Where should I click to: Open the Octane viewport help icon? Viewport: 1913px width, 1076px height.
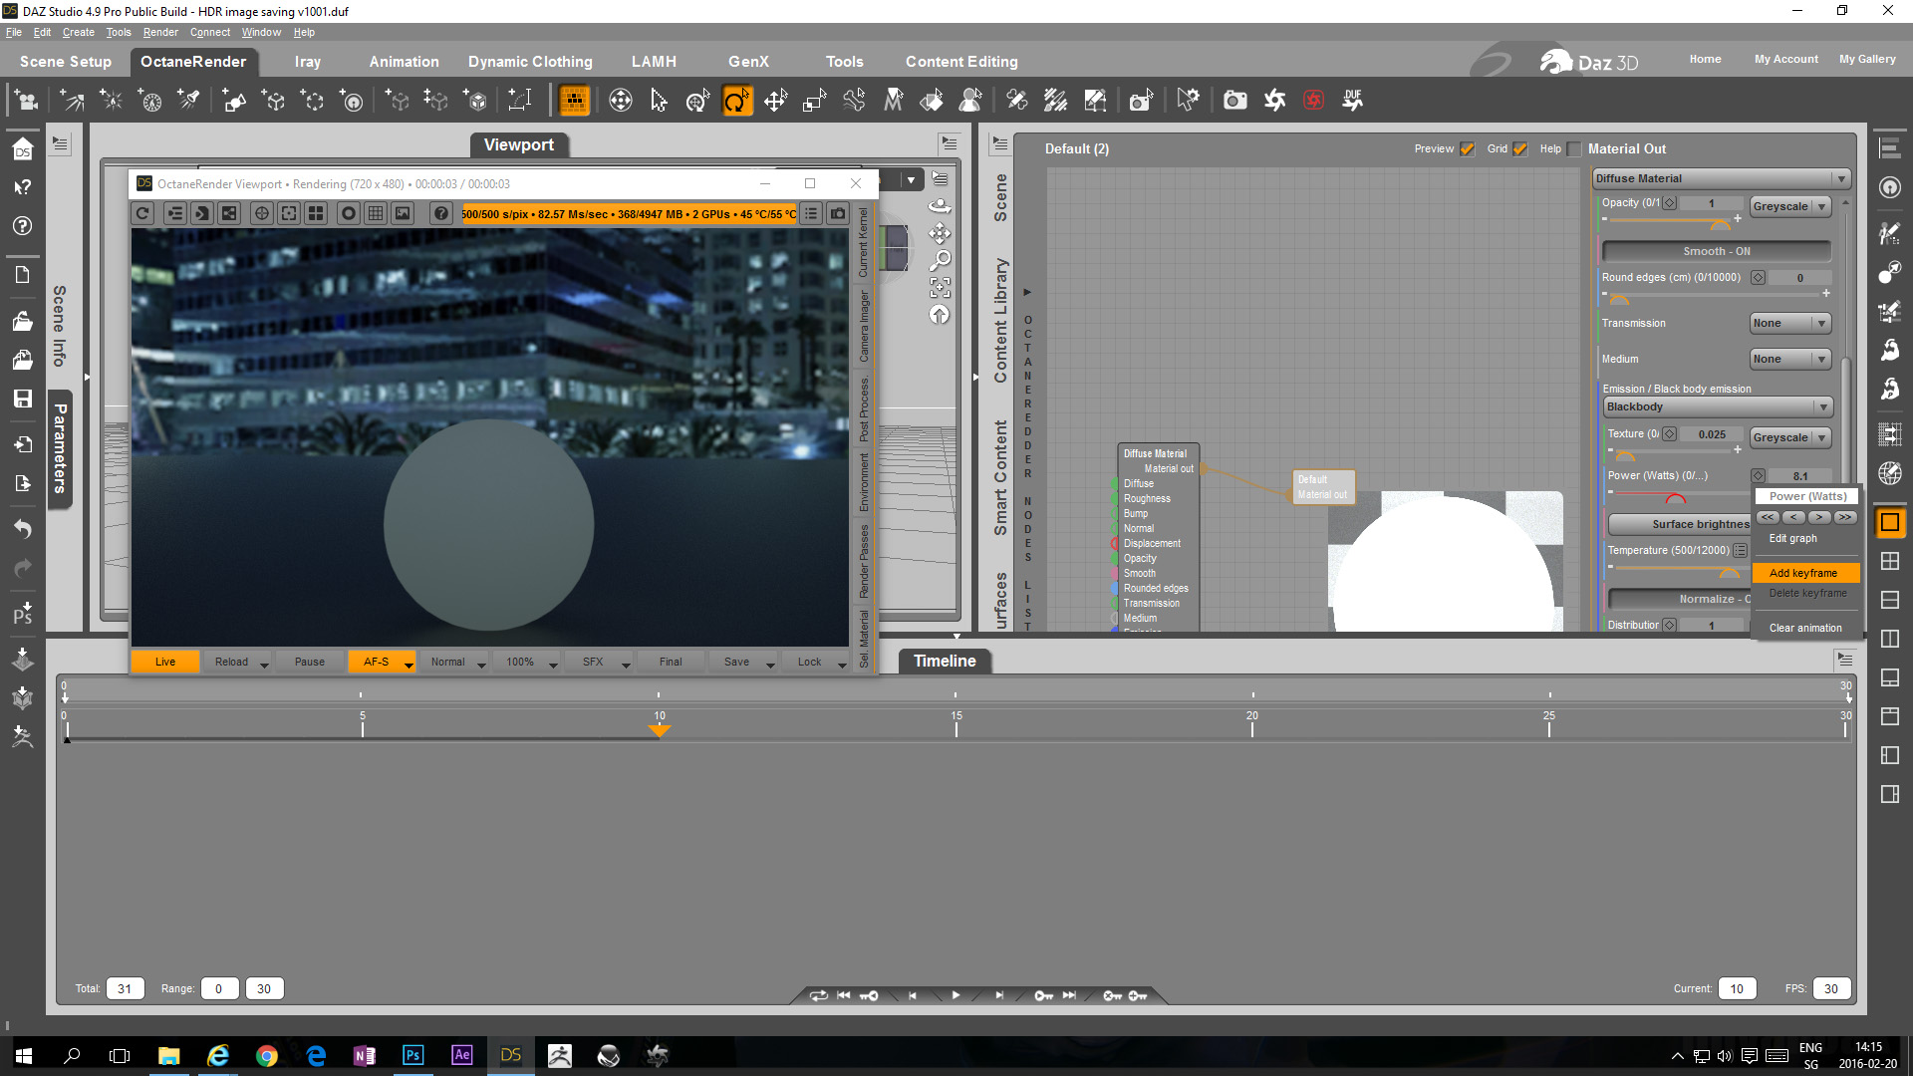pos(441,213)
